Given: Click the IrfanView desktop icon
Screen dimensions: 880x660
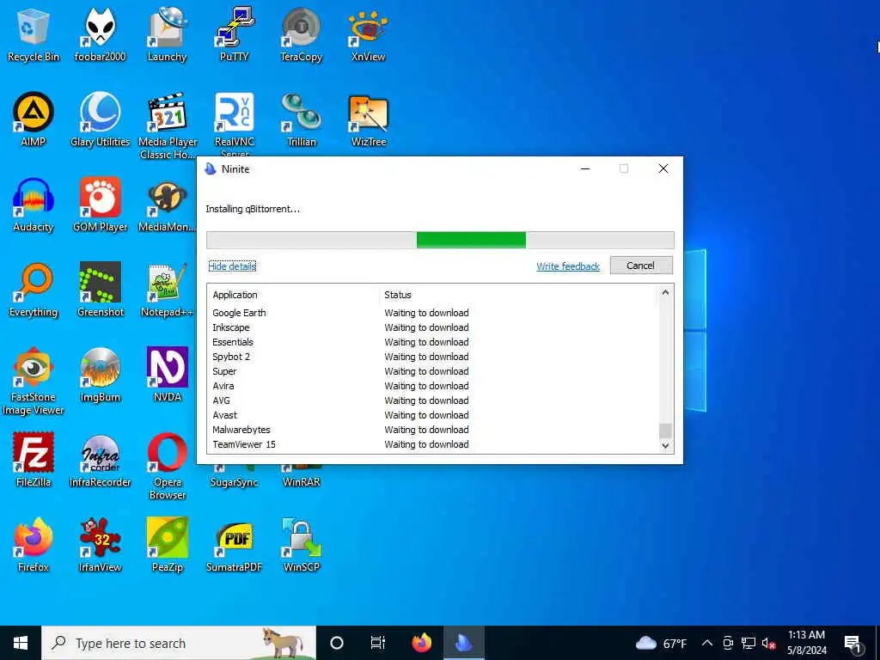Looking at the screenshot, I should click(x=100, y=546).
